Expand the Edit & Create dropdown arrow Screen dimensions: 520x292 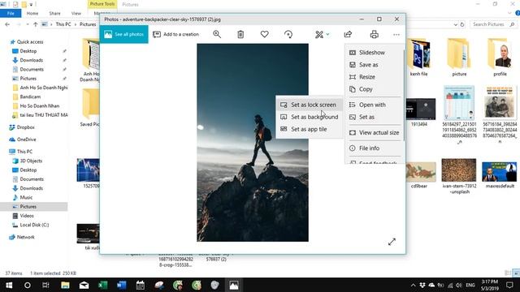click(327, 34)
